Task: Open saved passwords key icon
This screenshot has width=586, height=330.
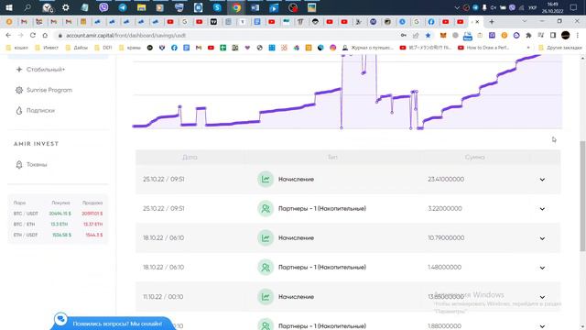Action: tap(404, 35)
